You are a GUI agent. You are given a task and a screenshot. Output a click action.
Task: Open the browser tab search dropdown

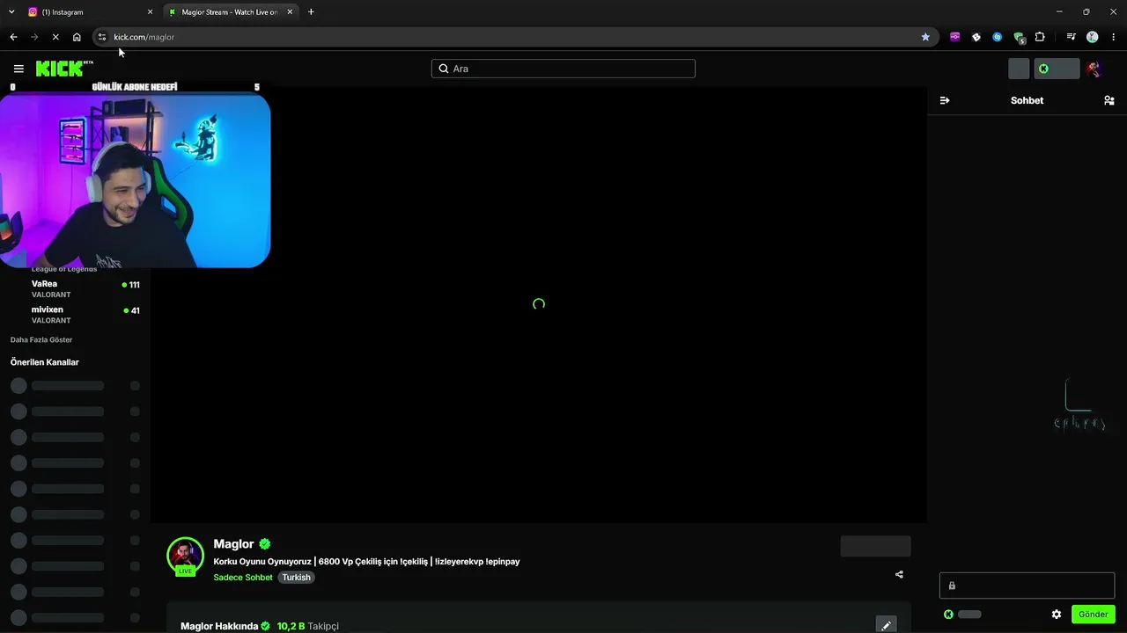point(11,12)
